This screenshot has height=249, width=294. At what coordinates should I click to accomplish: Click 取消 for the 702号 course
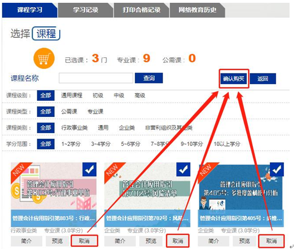click(178, 241)
